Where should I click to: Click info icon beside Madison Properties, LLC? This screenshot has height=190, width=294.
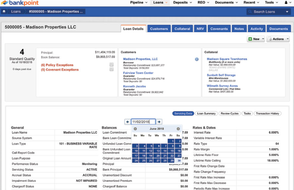click(196, 59)
